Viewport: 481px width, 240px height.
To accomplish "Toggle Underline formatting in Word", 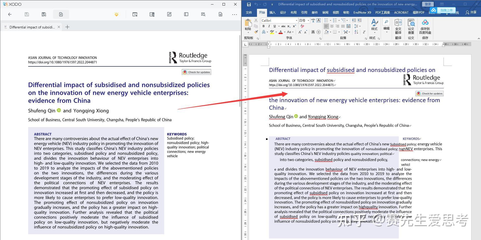I will pos(275,26).
